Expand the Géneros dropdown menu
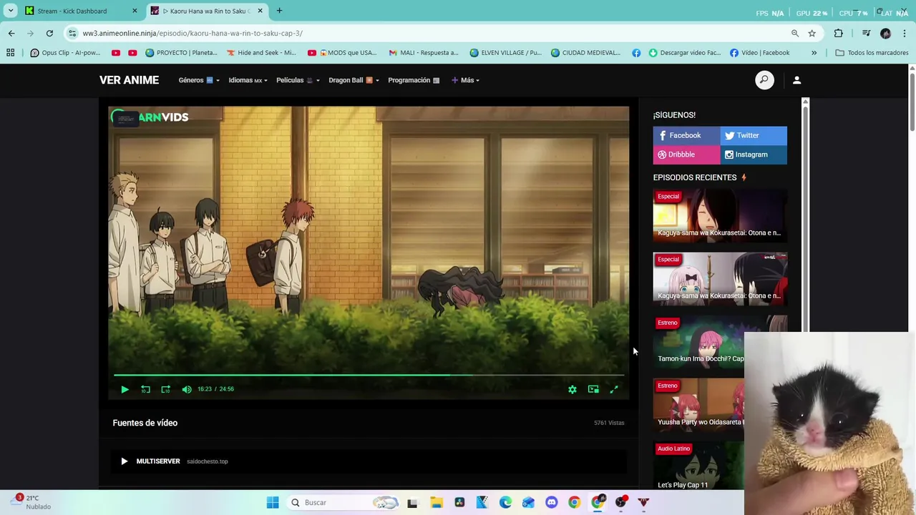Screen dimensions: 916x515 coord(199,80)
